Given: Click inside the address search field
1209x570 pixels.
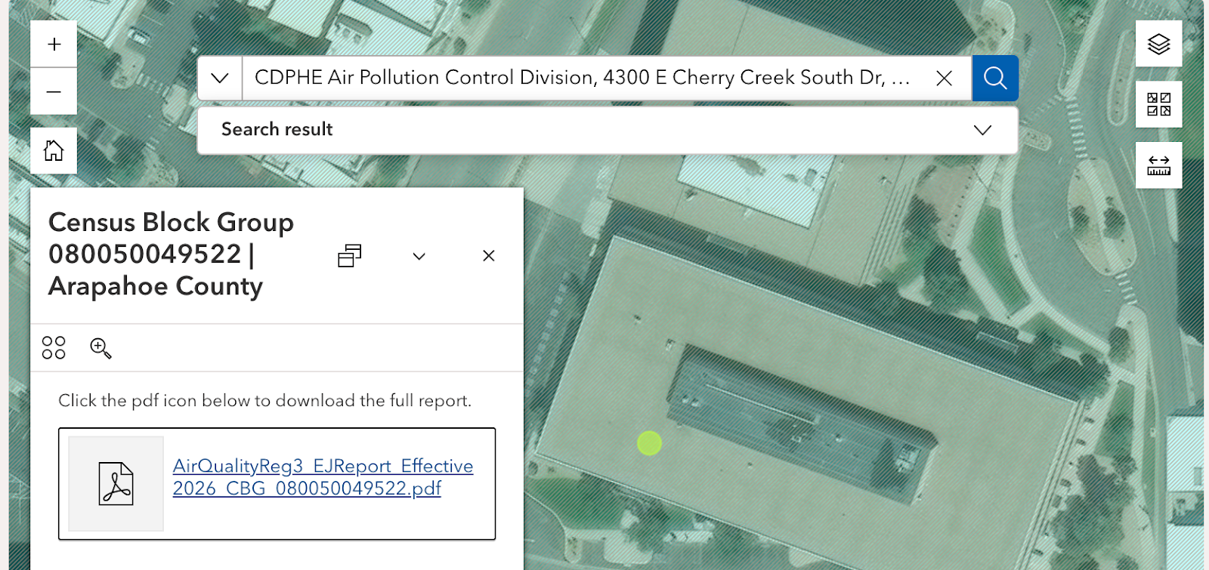Looking at the screenshot, I should [583, 78].
